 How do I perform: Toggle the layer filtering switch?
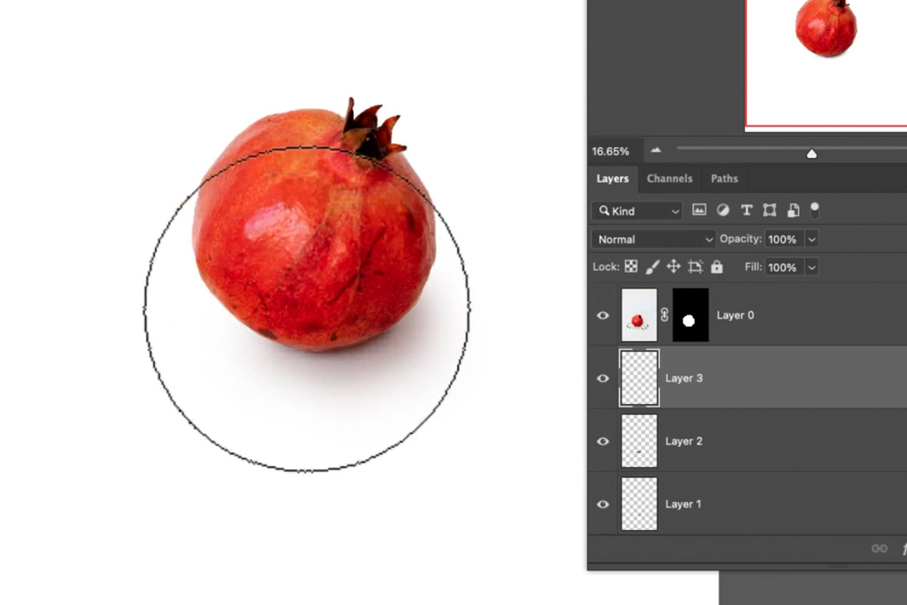[815, 210]
